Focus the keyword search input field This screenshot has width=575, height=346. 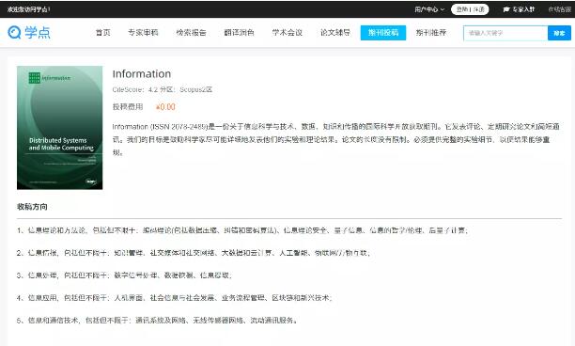(x=505, y=33)
